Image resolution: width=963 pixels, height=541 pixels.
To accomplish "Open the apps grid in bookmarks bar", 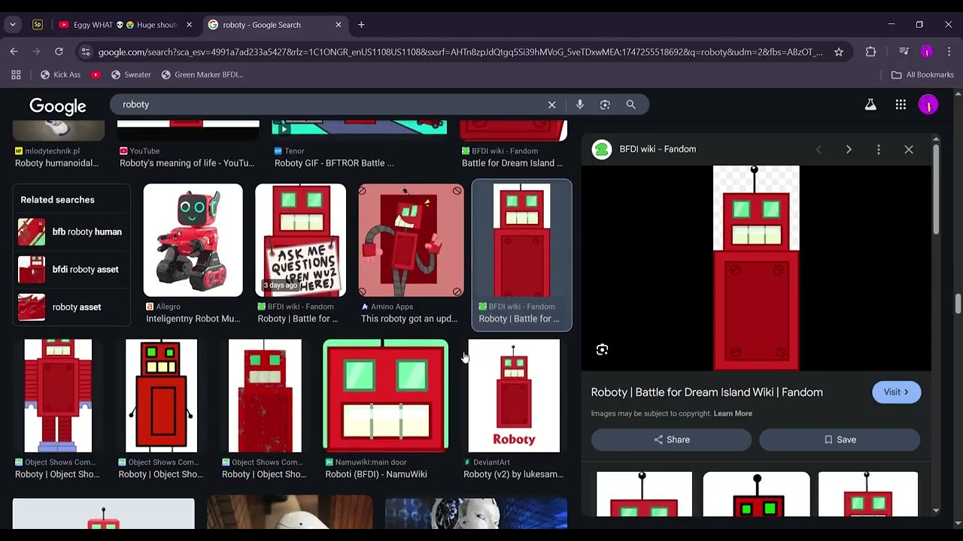I will 16,74.
